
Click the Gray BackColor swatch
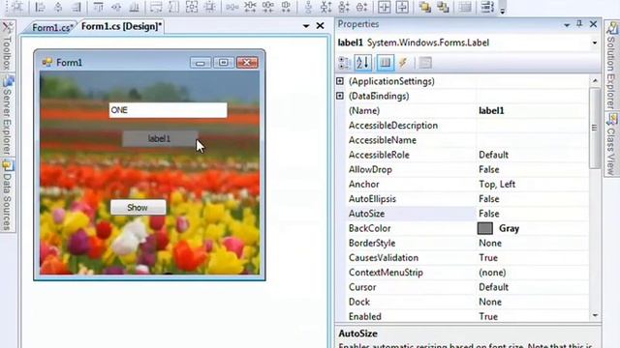coord(485,228)
